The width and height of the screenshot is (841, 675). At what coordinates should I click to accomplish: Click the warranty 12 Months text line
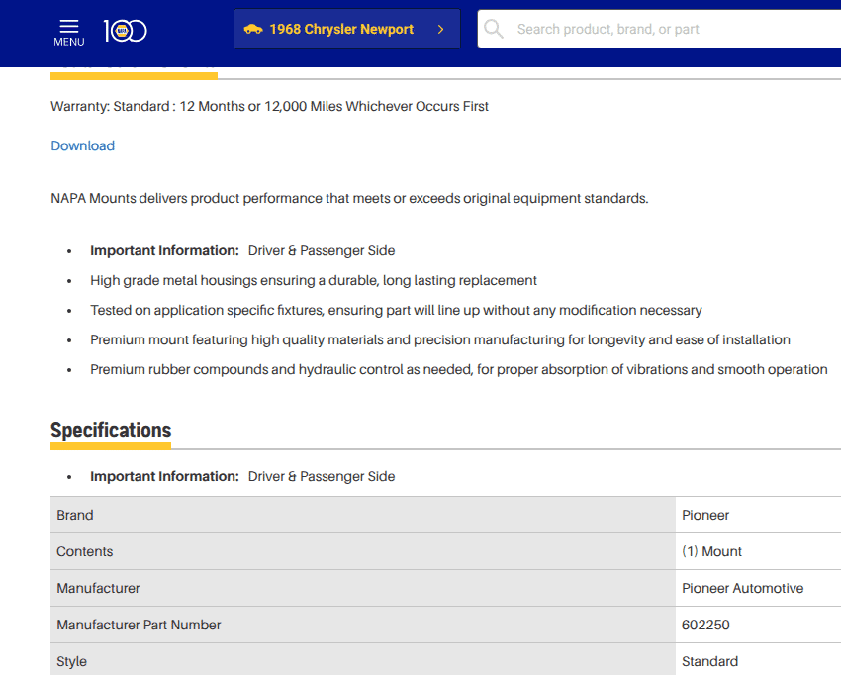[269, 106]
